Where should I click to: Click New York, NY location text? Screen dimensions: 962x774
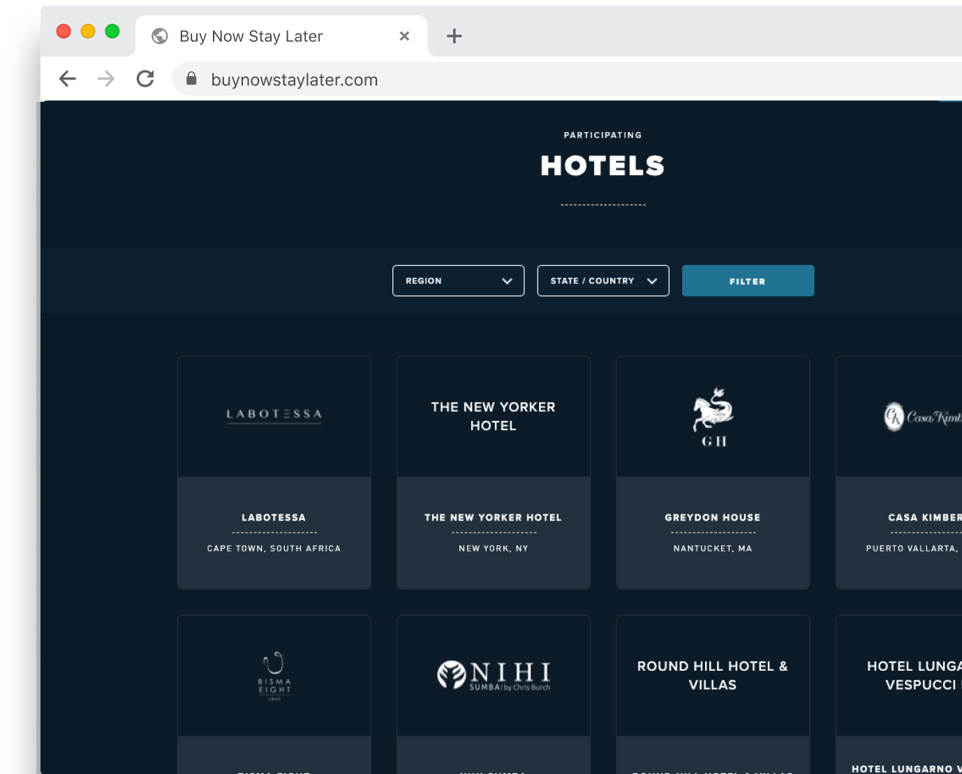coord(494,549)
